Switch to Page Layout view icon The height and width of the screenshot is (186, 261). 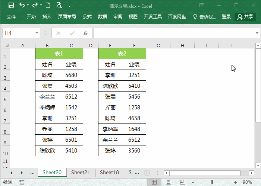[169, 182]
